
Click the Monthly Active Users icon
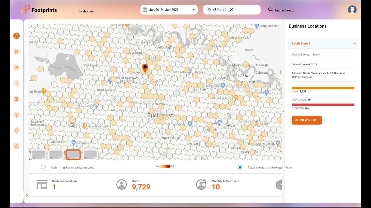[201, 184]
